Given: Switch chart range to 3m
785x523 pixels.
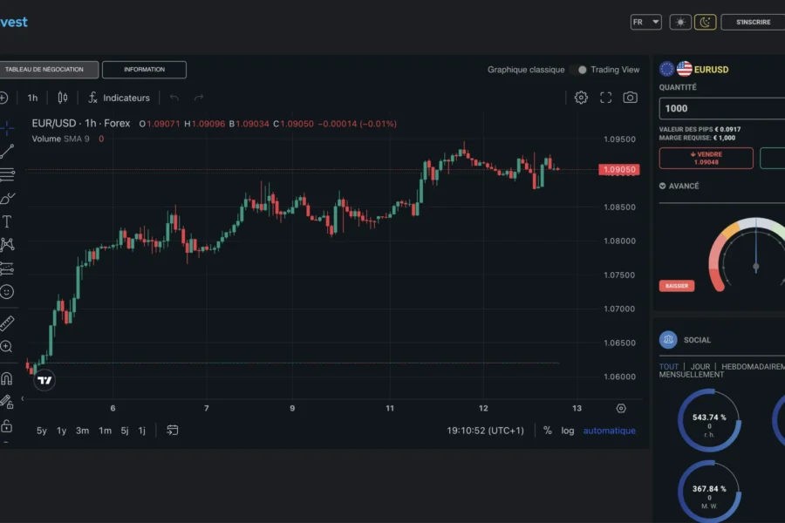Looking at the screenshot, I should [x=83, y=431].
